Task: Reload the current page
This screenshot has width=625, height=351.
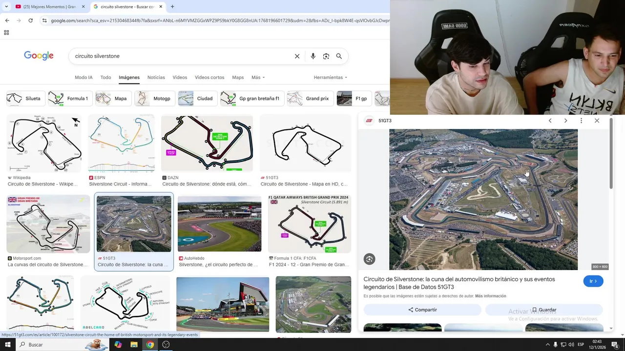Action: click(x=30, y=20)
